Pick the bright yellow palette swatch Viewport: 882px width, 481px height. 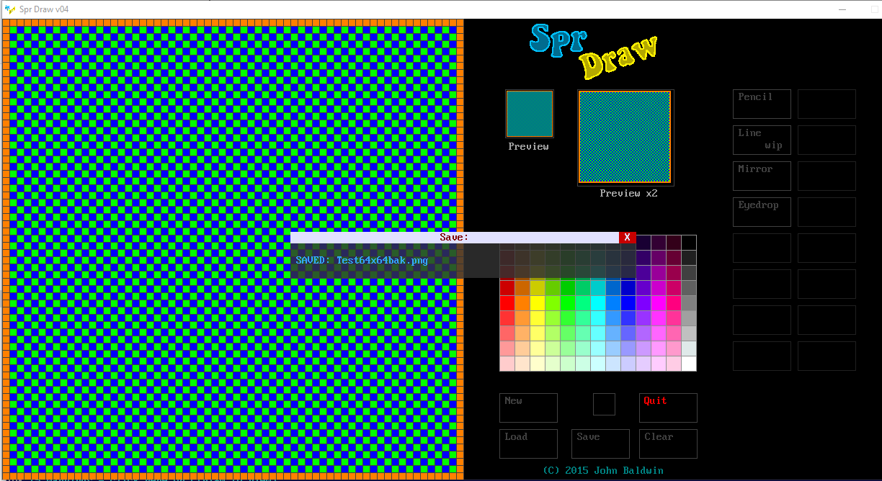pyautogui.click(x=538, y=303)
